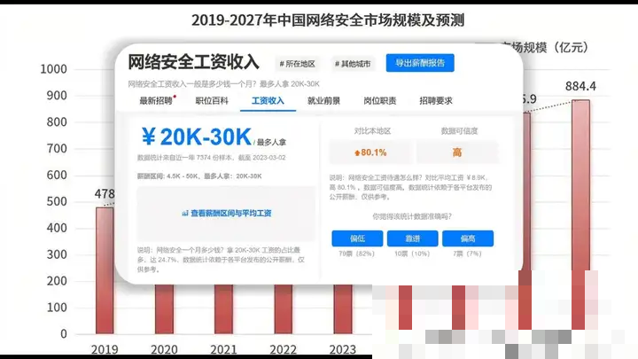This screenshot has height=359, width=638.
Task: Click the 薪酬区间: 4.5K - 50K line
Action: tap(199, 176)
